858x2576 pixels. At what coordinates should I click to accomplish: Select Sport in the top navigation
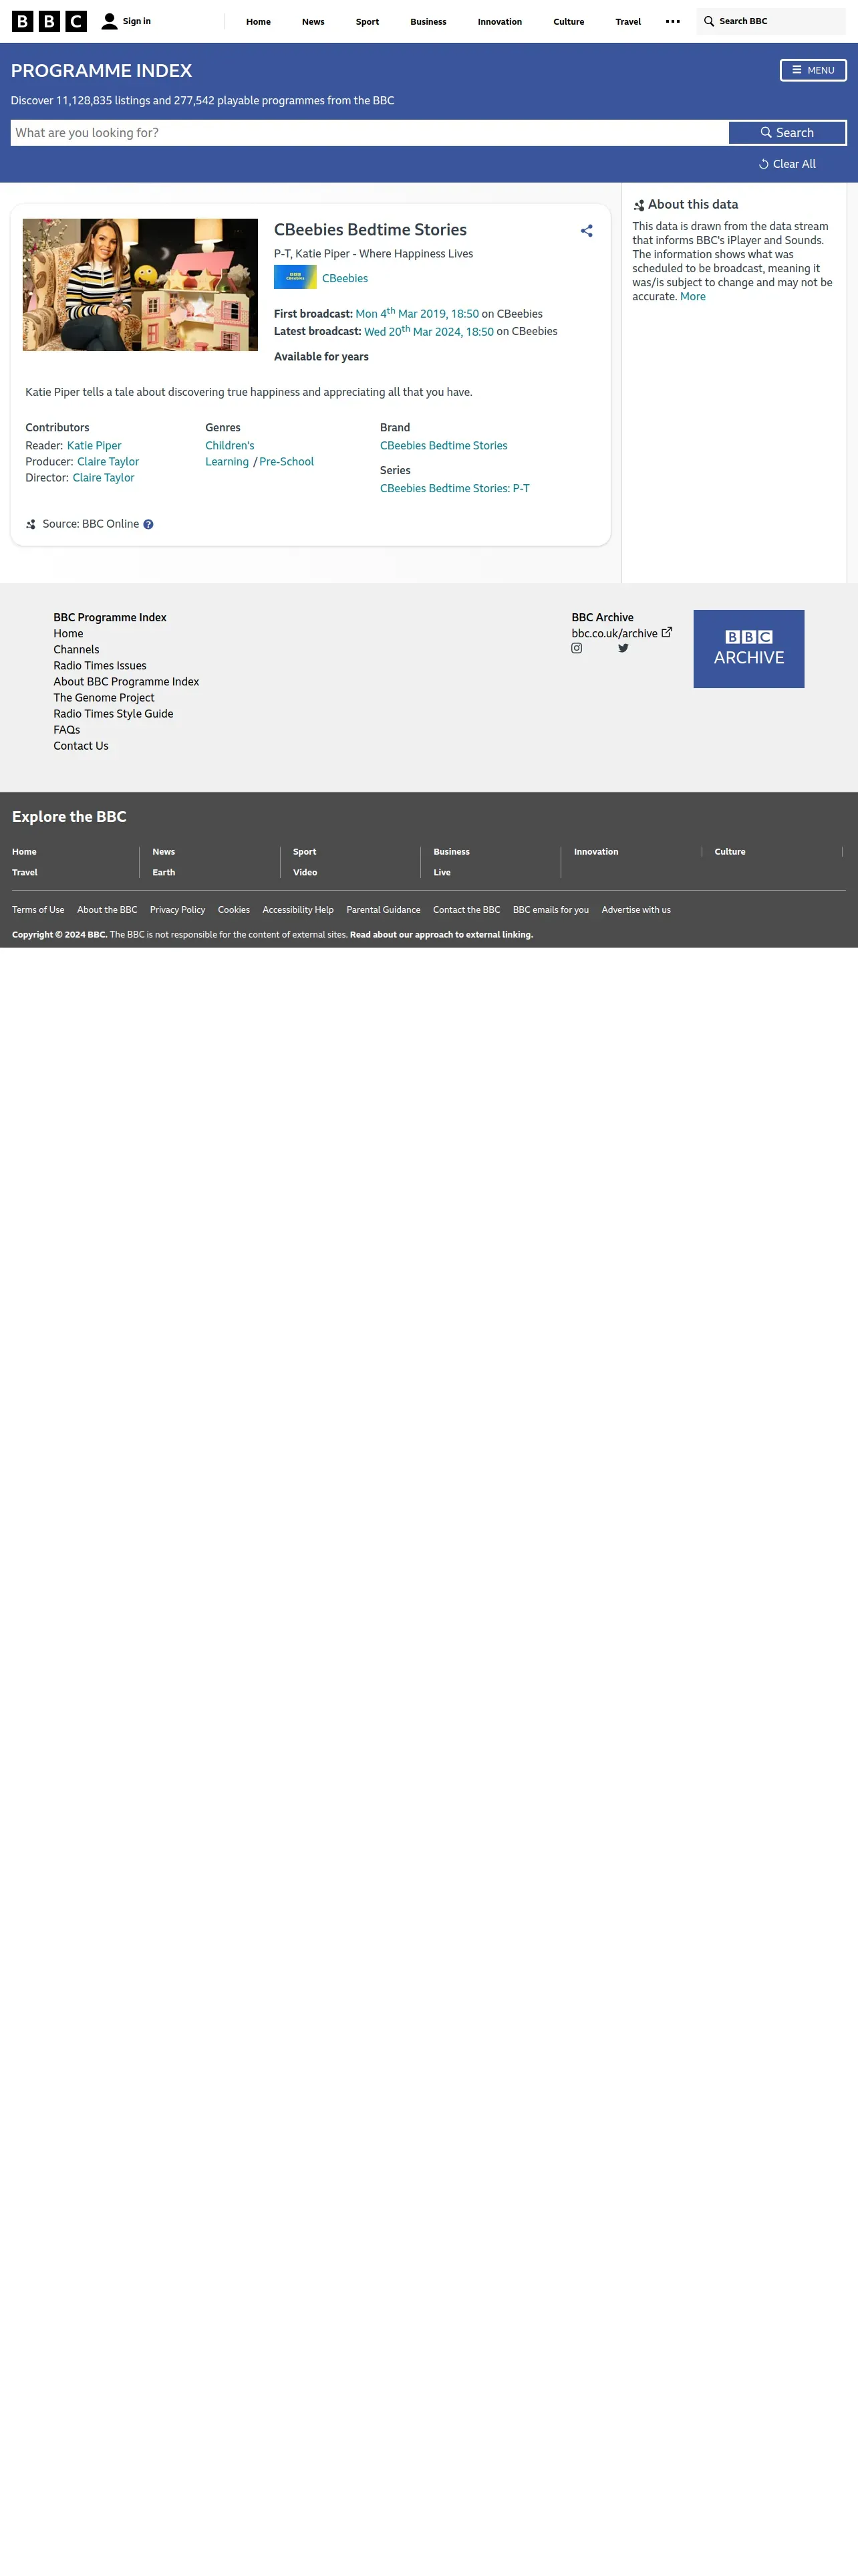(x=368, y=21)
